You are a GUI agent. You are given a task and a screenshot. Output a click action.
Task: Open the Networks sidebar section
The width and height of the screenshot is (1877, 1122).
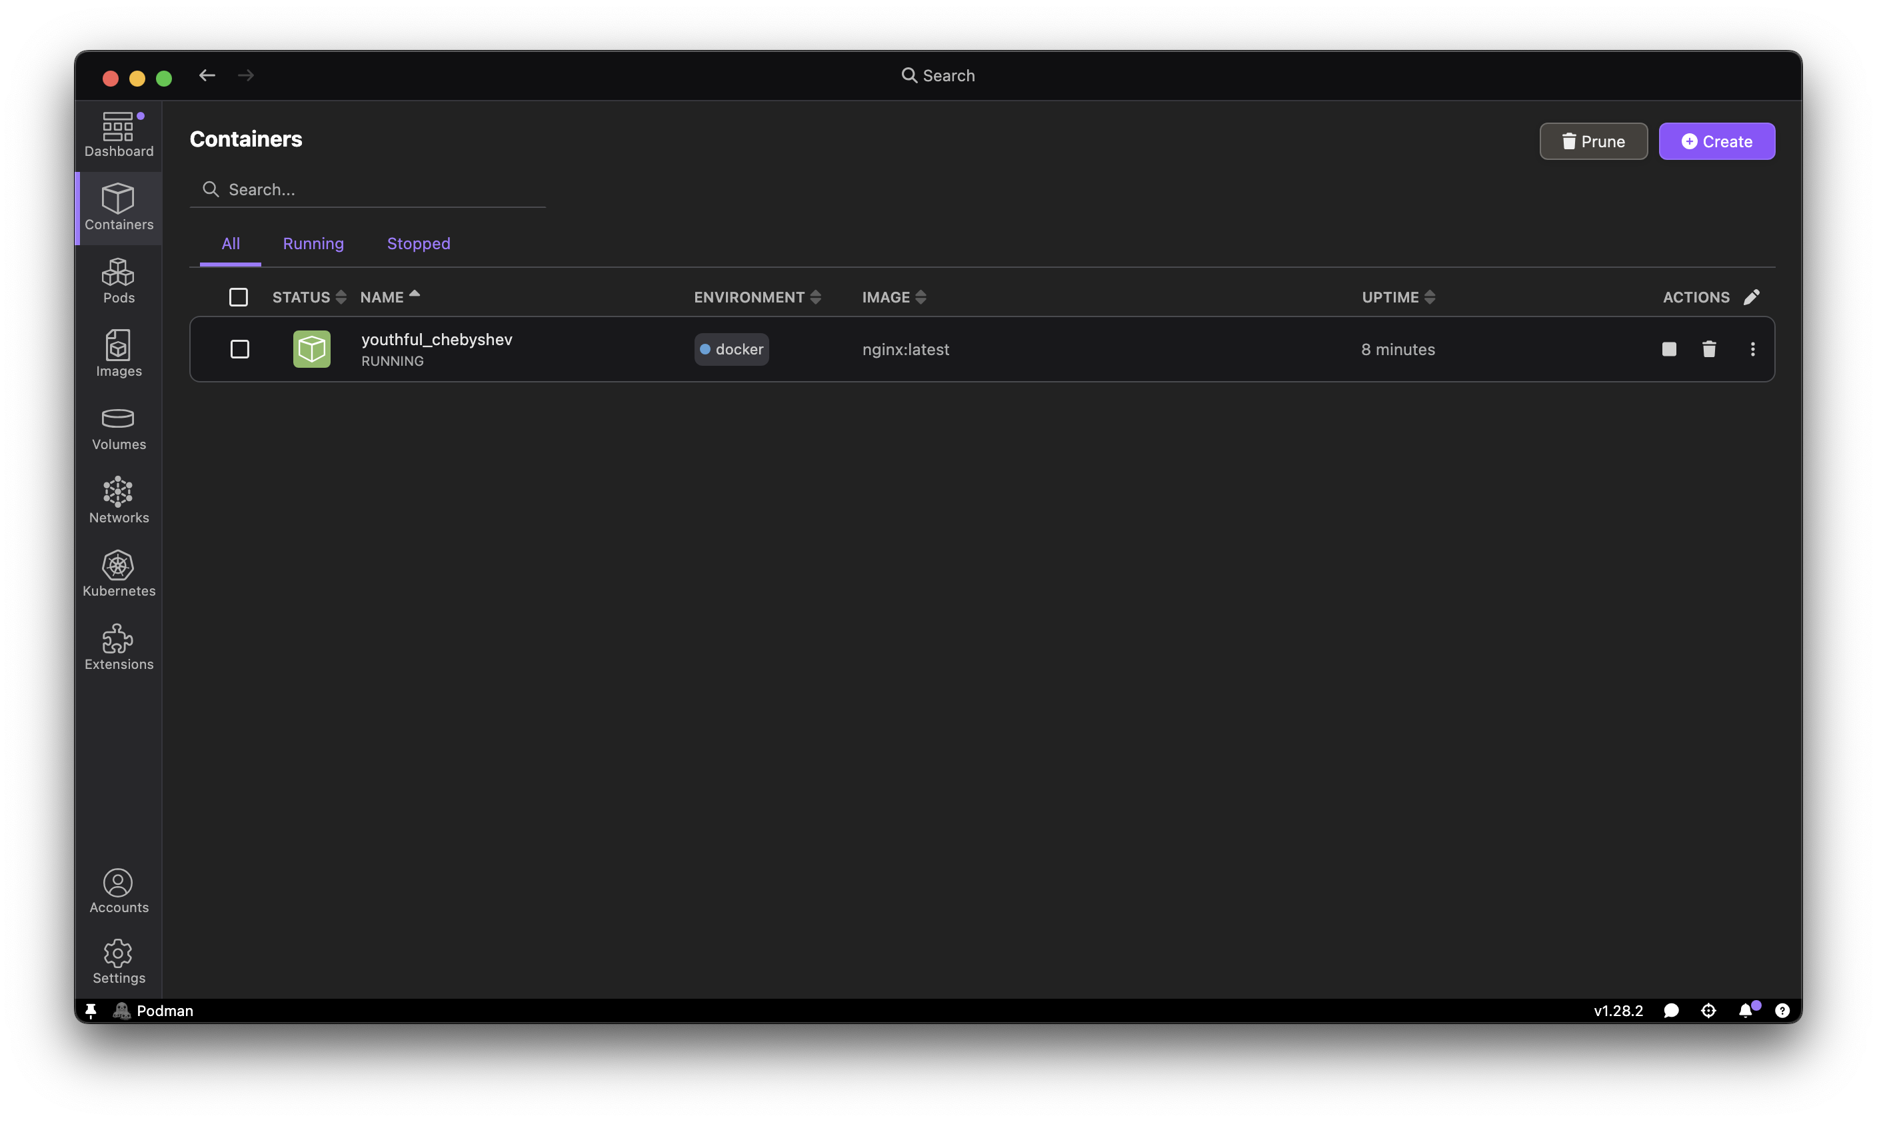(x=119, y=500)
